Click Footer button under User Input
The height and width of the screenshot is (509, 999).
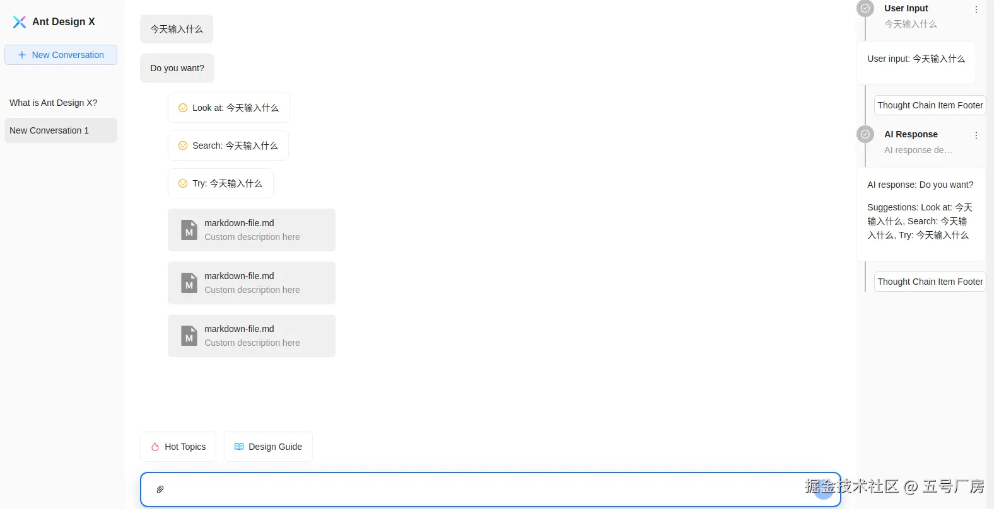tap(930, 105)
